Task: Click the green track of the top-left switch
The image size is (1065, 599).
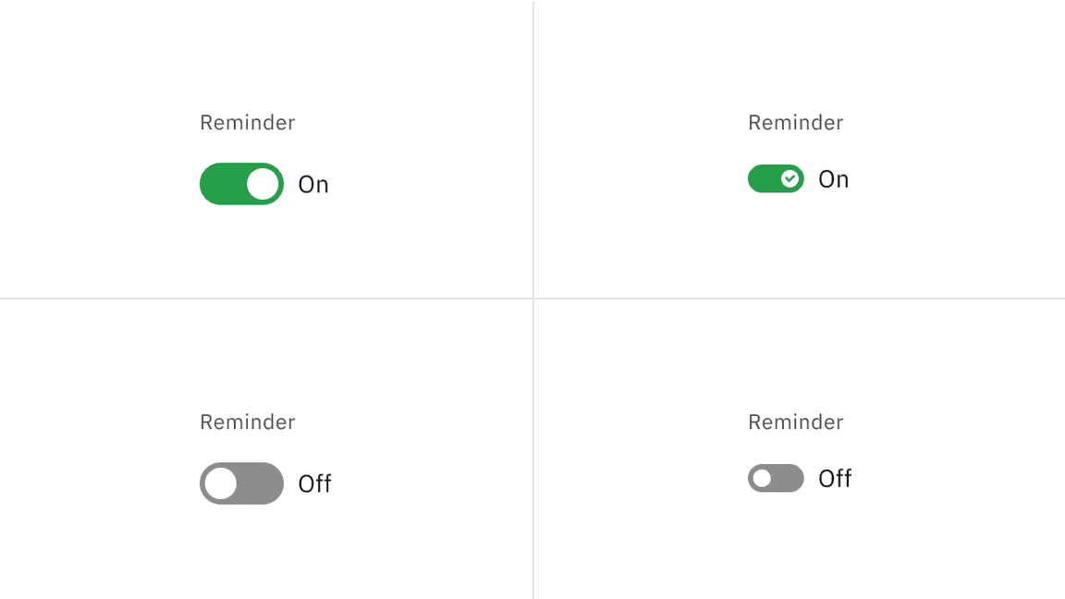Action: point(222,184)
